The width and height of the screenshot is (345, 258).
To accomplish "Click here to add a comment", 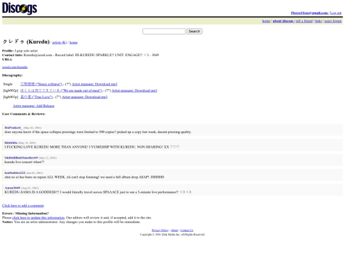I will pos(23,206).
